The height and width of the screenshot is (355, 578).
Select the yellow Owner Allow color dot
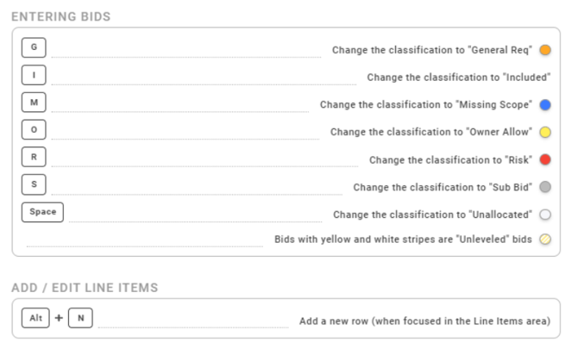pyautogui.click(x=545, y=132)
